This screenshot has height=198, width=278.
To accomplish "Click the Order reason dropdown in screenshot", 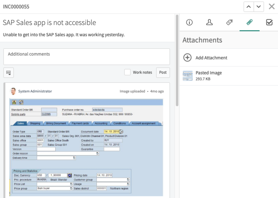I will click(x=68, y=153).
